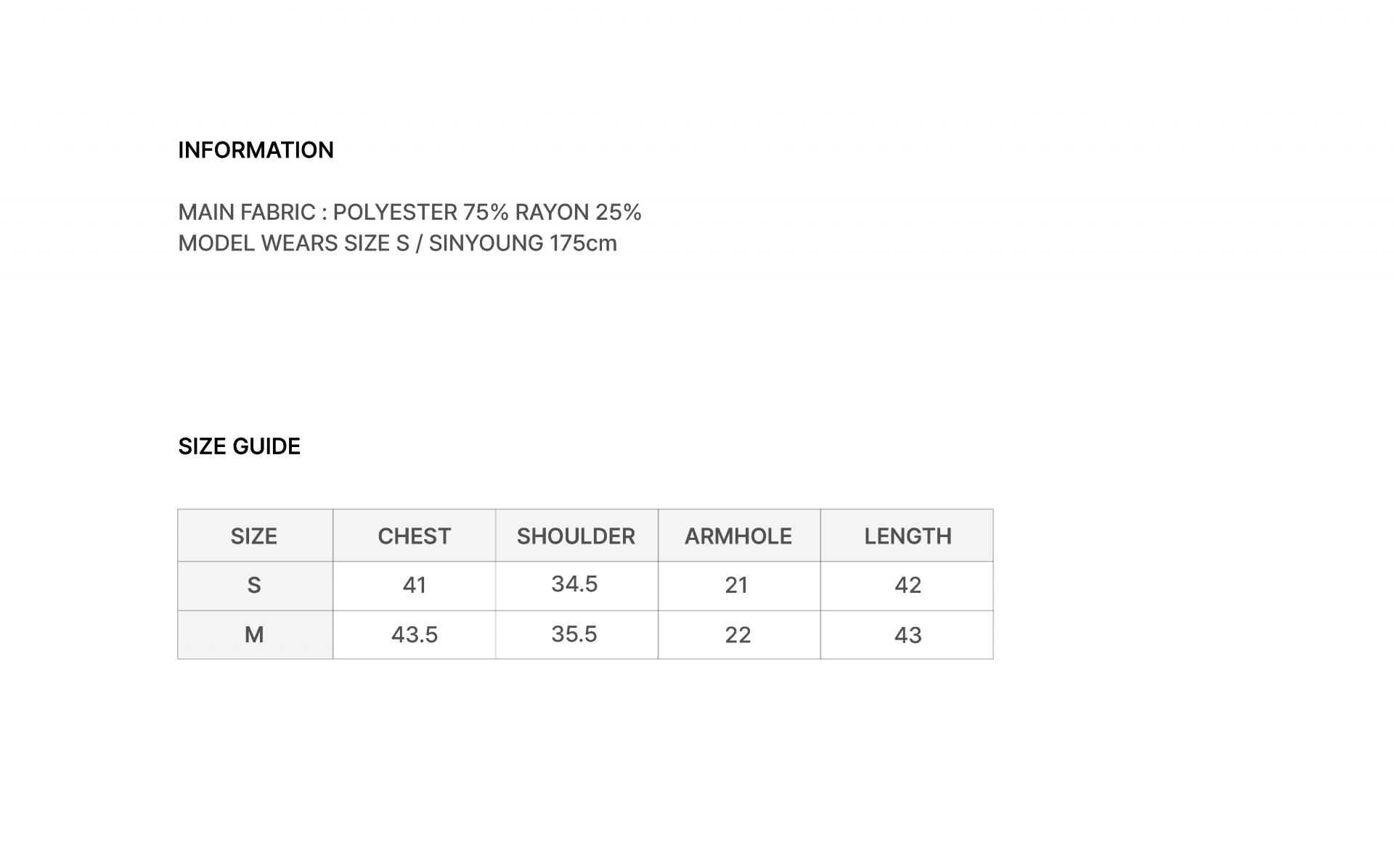Viewport: 1394px width, 860px height.
Task: Click the INFORMATION heading
Action: 256,150
